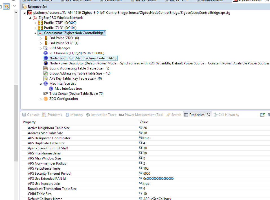Click the left panel vertical scrollbar thumb
This screenshot has width=270, height=200.
point(16,123)
